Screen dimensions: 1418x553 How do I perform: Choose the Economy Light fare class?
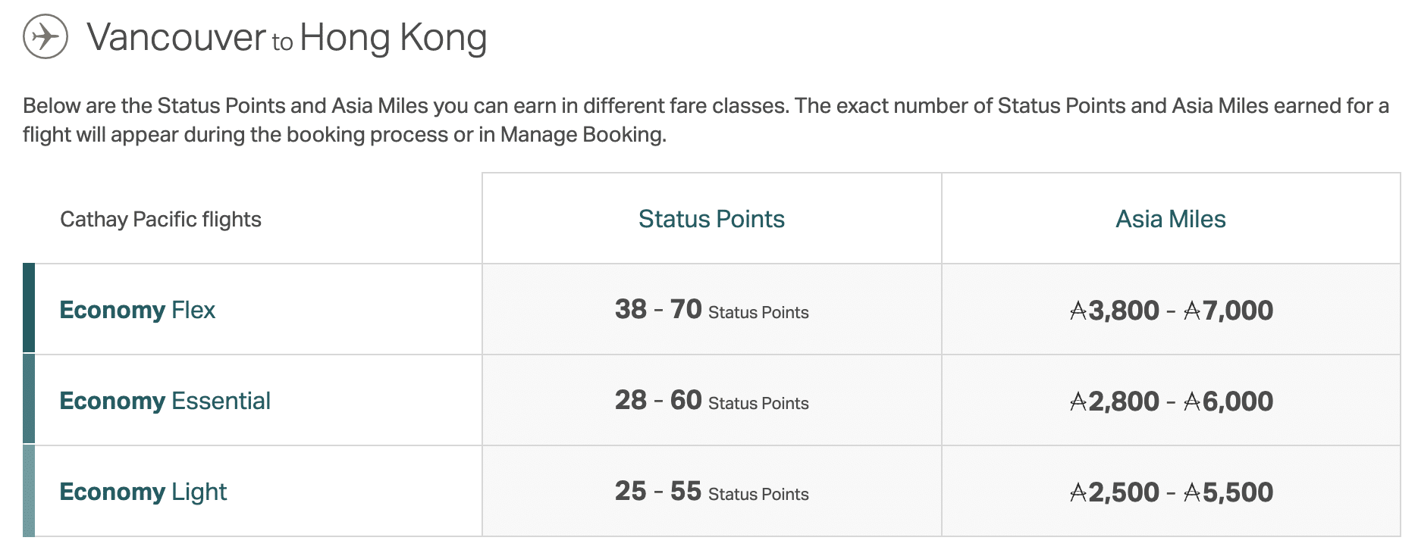coord(143,492)
